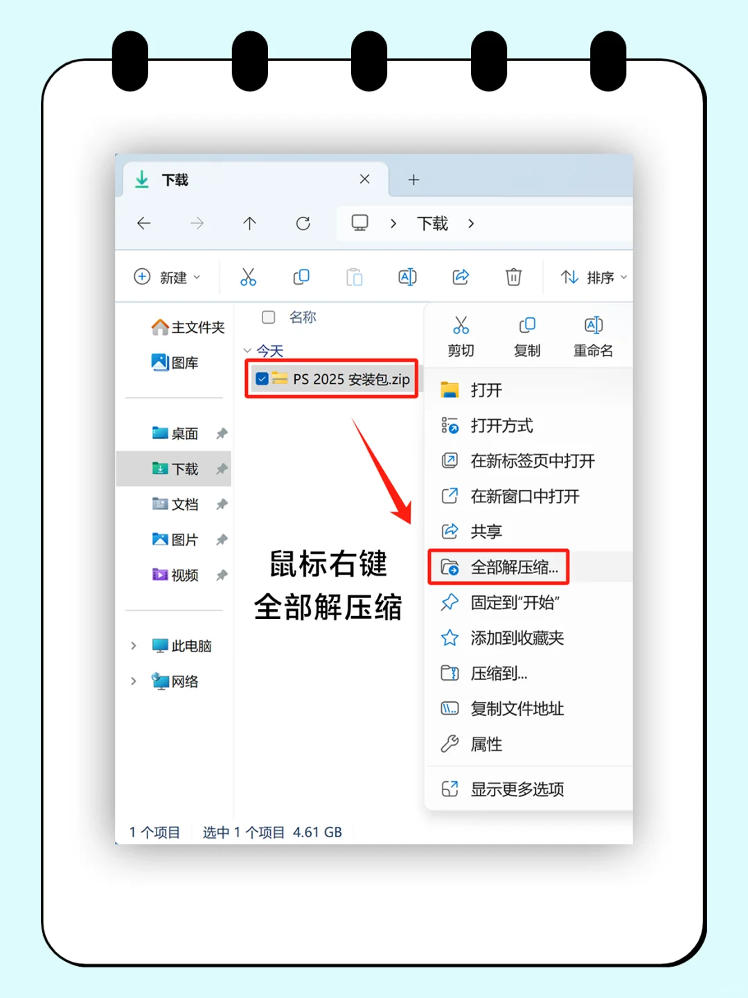The image size is (748, 998).
Task: Open 桌面 in sidebar
Action: 175,433
